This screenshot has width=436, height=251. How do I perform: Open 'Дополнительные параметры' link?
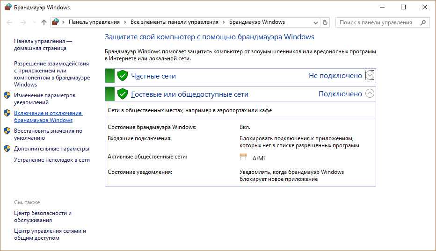[x=52, y=149]
